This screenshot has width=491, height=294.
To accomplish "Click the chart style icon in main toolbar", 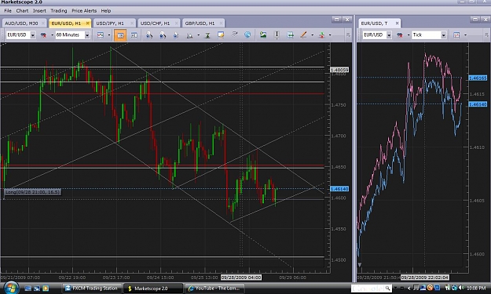I will (x=101, y=35).
